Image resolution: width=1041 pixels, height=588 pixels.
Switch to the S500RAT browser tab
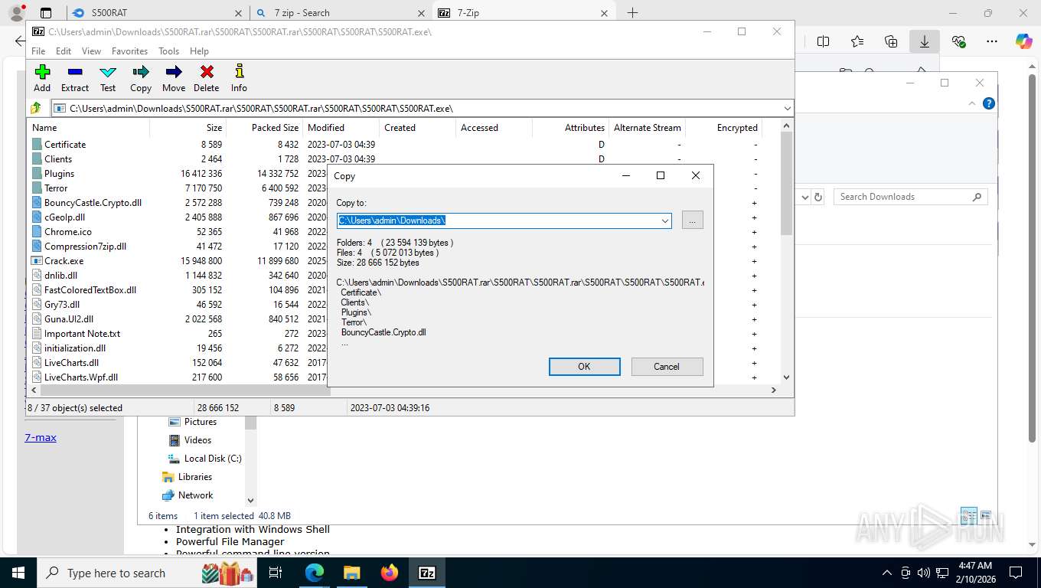[x=158, y=13]
